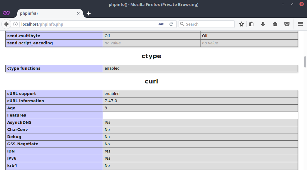Click the localhost/phpinfo.php address bar
This screenshot has height=170, width=307.
click(88, 24)
